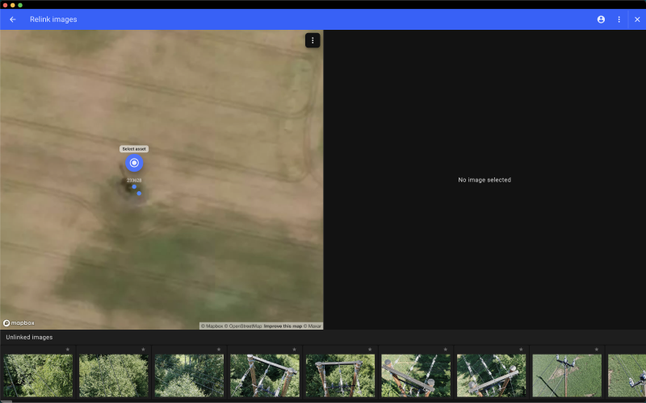Select the eighth thumbnail showing field pole
The height and width of the screenshot is (403, 646).
pos(566,376)
